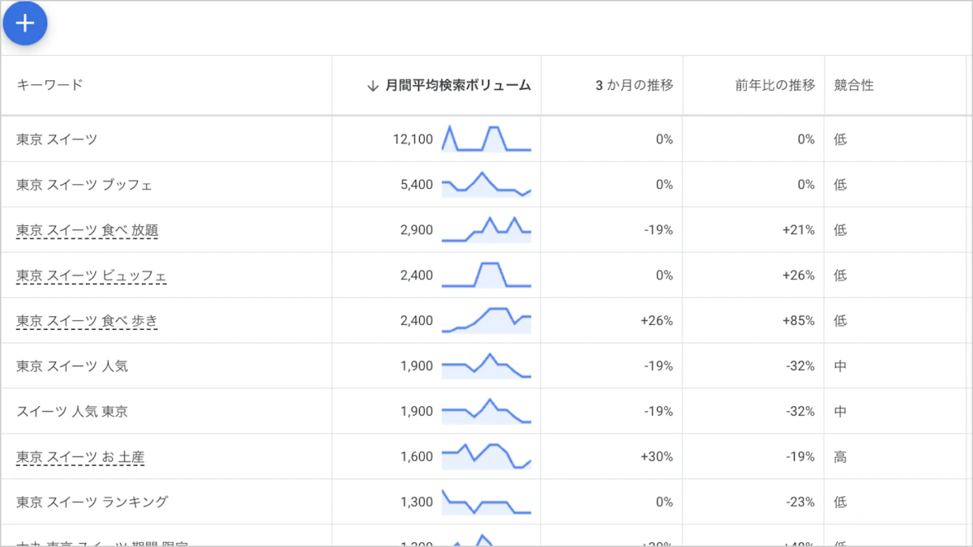Image resolution: width=973 pixels, height=547 pixels.
Task: Toggle sort arrow beside 月間平均検索ボリューム
Action: (373, 85)
